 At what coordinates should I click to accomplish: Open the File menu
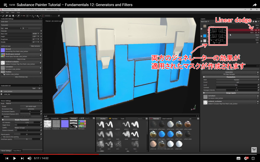pos(2,12)
